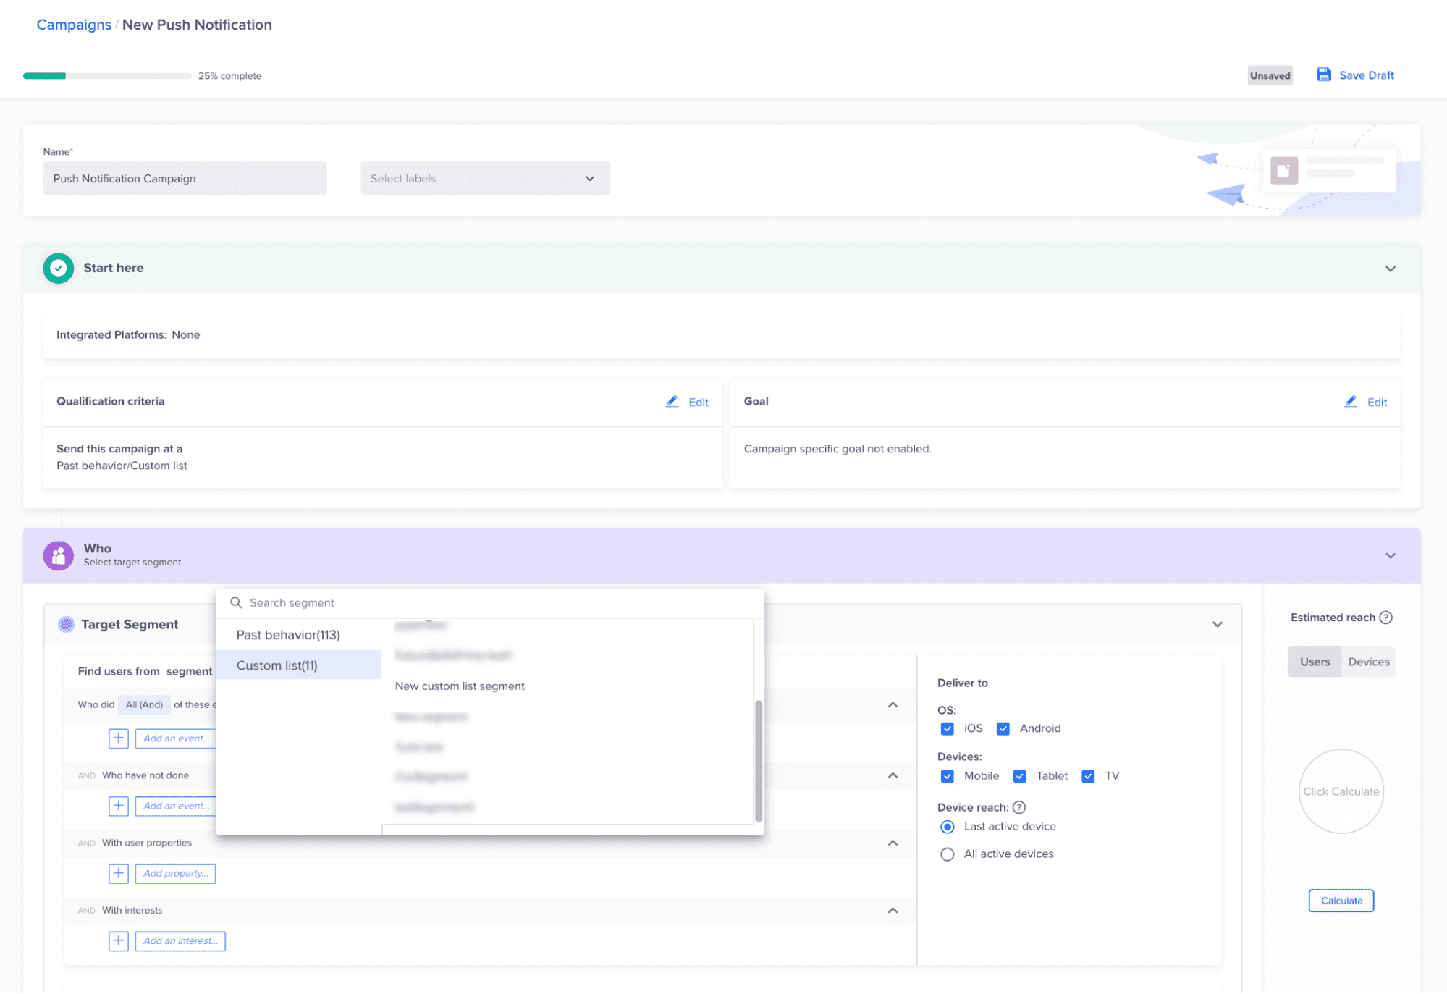Uncheck the iOS checkbox
The height and width of the screenshot is (994, 1447).
pos(947,728)
